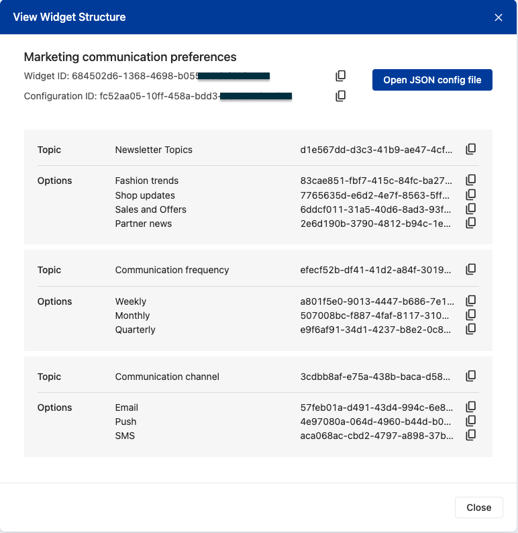The width and height of the screenshot is (518, 533).
Task: Copy the Widget ID
Action: 341,76
